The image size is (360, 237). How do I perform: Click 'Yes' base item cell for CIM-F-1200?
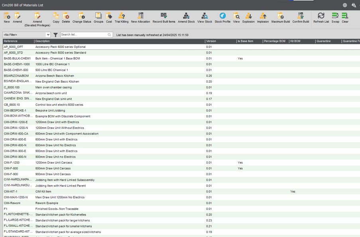click(x=240, y=162)
